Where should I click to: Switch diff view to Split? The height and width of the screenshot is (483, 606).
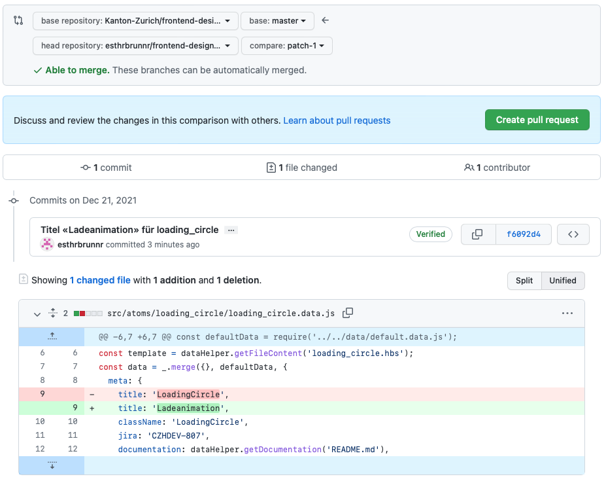pyautogui.click(x=524, y=281)
